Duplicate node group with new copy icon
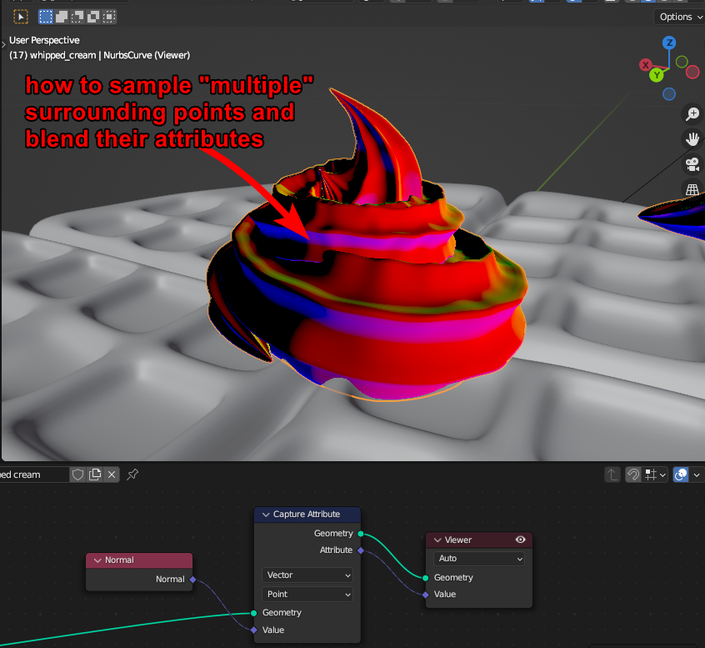 pyautogui.click(x=95, y=475)
